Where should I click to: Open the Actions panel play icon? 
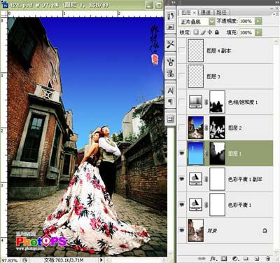171,27
